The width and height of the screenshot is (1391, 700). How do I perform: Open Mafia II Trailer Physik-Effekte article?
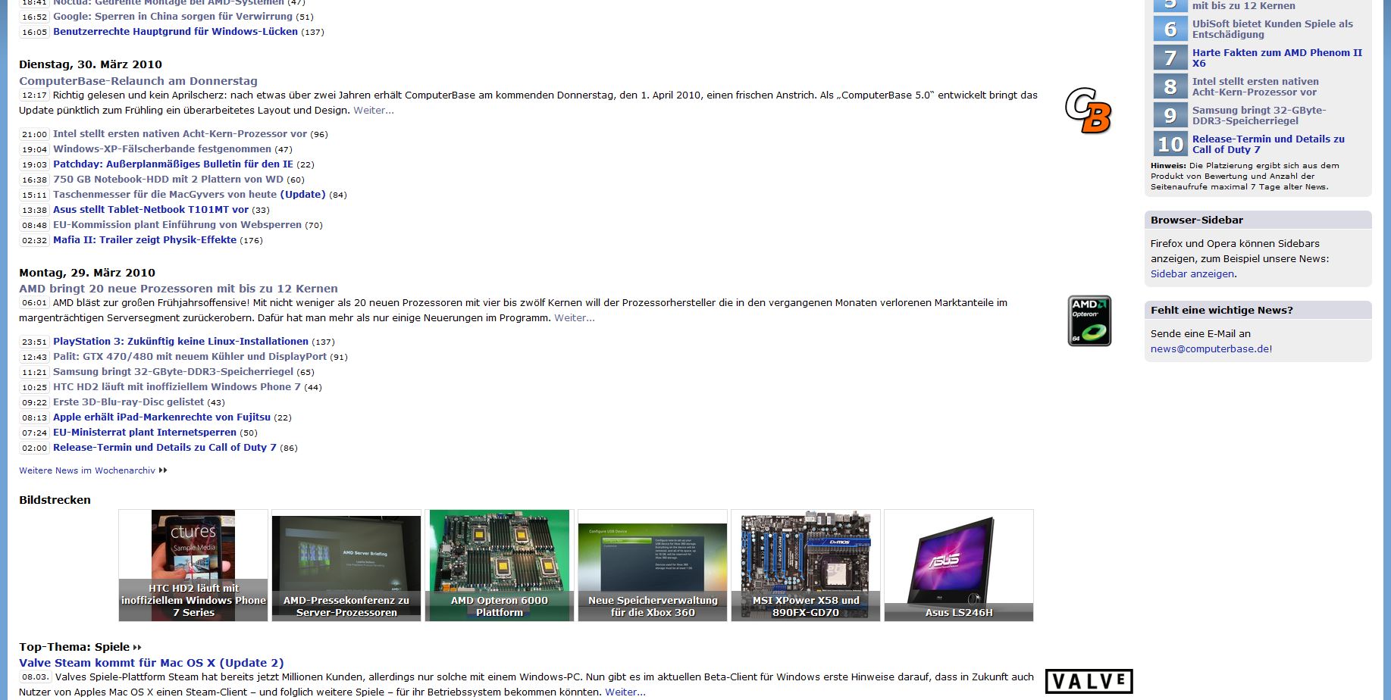pos(145,240)
